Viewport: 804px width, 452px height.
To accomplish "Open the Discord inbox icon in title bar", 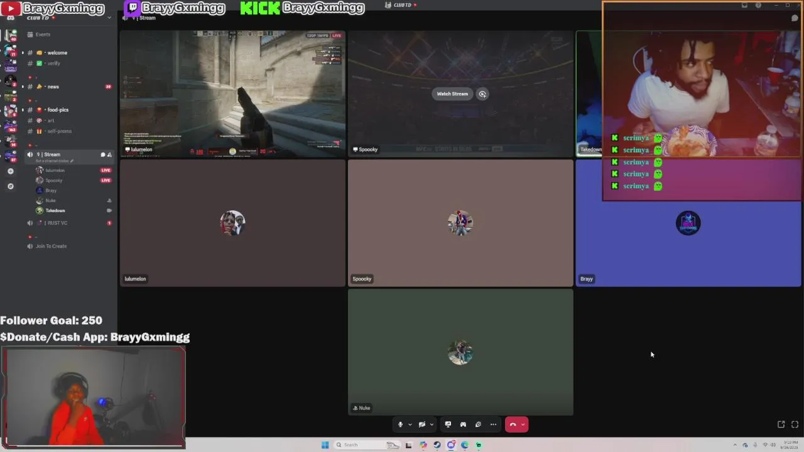I will point(744,5).
